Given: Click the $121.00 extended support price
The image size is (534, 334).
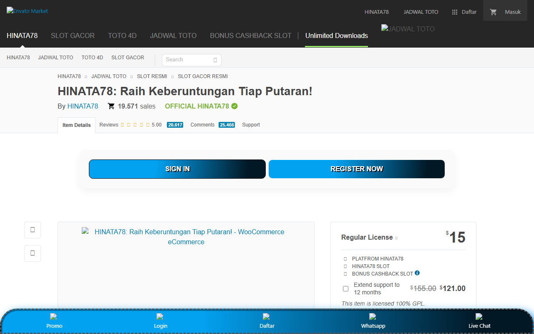Looking at the screenshot, I should (453, 288).
